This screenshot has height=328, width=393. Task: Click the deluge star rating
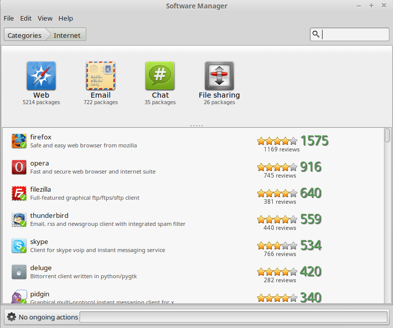point(277,272)
